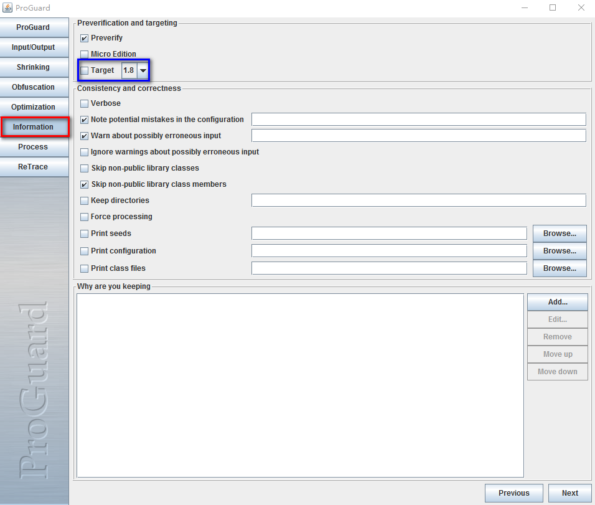The width and height of the screenshot is (595, 505).
Task: Go back with the Previous button
Action: (514, 493)
